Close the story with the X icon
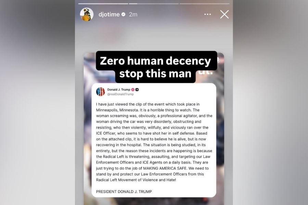 click(x=224, y=14)
